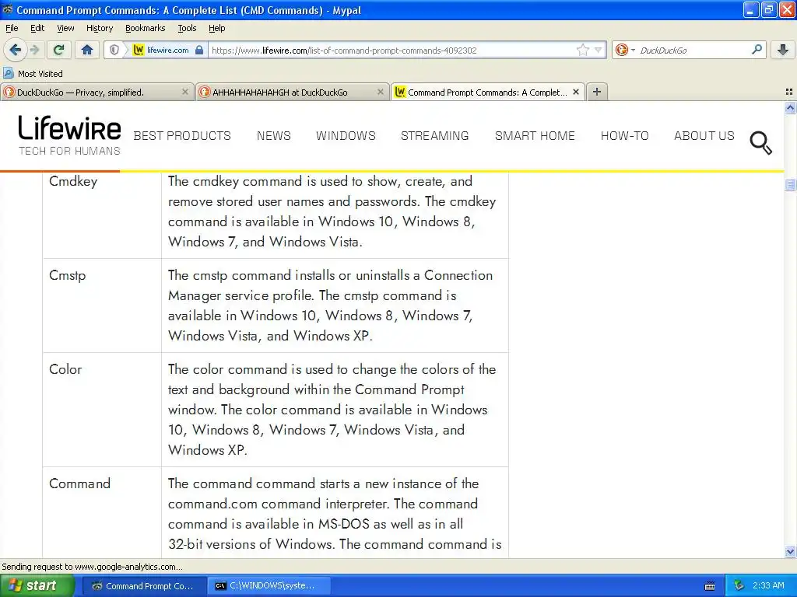The height and width of the screenshot is (597, 797).
Task: Close the DuckDuckGo Privacy tab
Action: pos(185,92)
